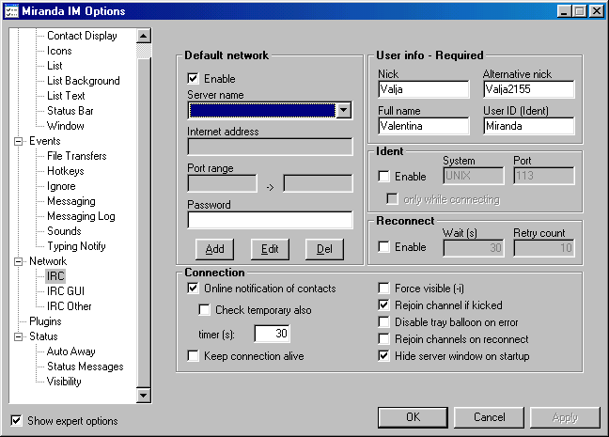Click the Full name field

coord(423,126)
